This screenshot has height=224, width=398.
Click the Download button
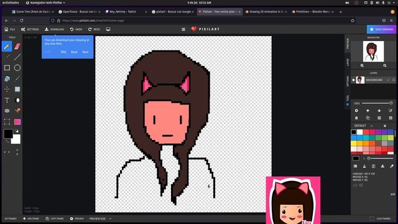(x=54, y=29)
